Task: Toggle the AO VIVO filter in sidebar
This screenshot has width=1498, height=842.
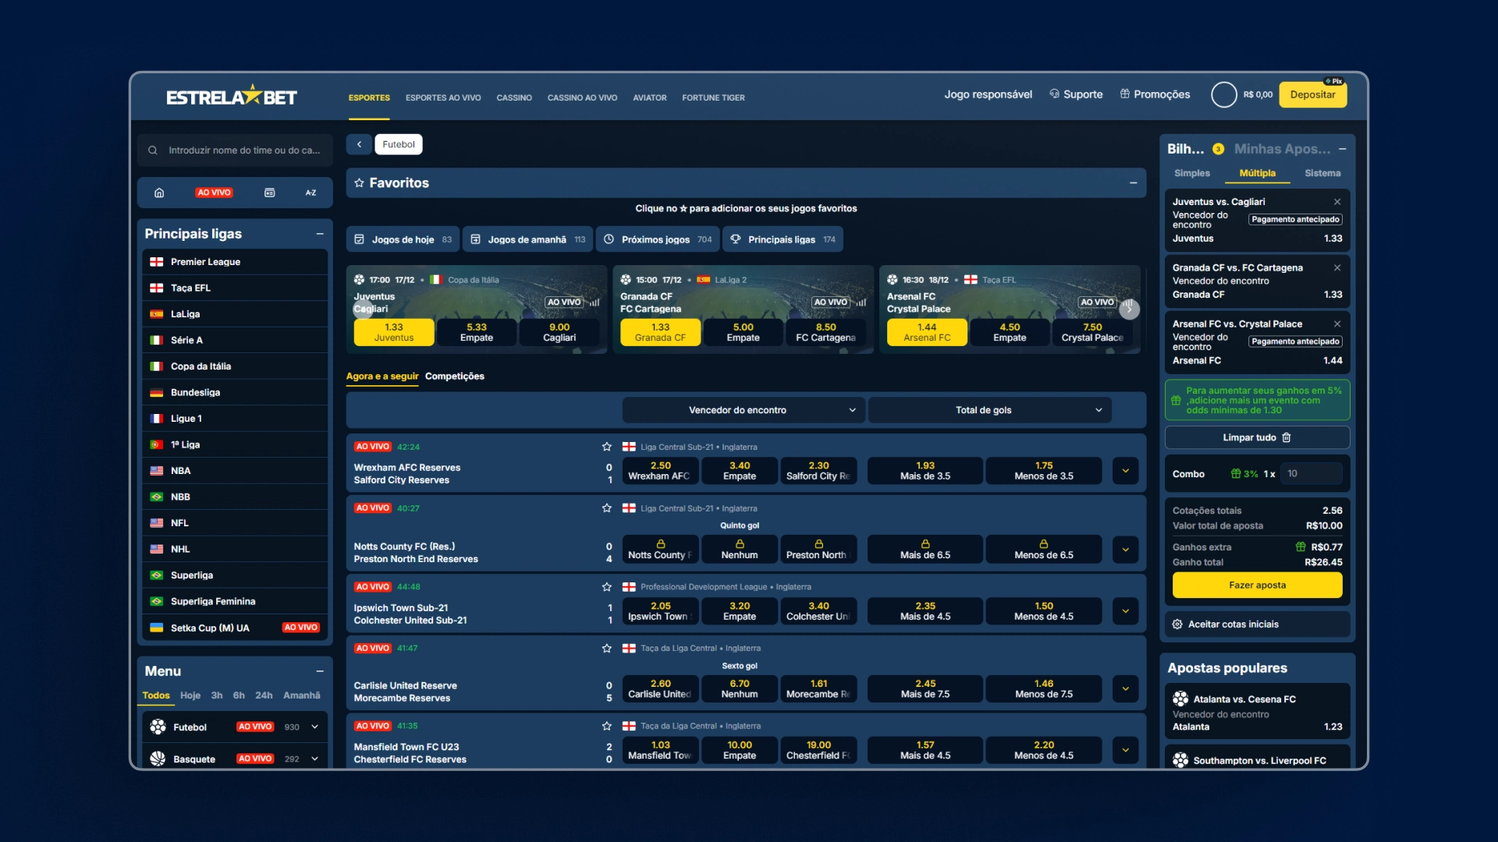Action: 214,193
